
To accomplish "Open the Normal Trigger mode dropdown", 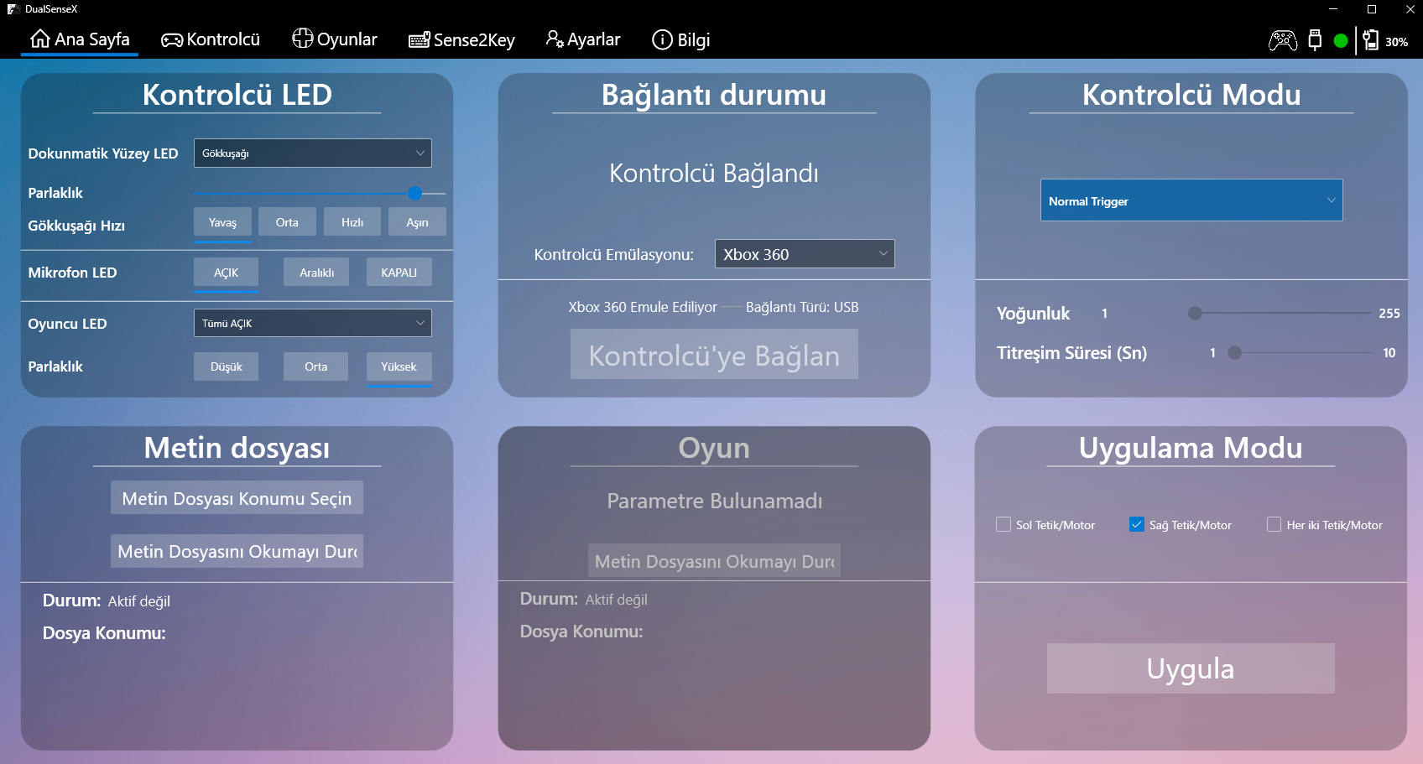I will pos(1191,200).
